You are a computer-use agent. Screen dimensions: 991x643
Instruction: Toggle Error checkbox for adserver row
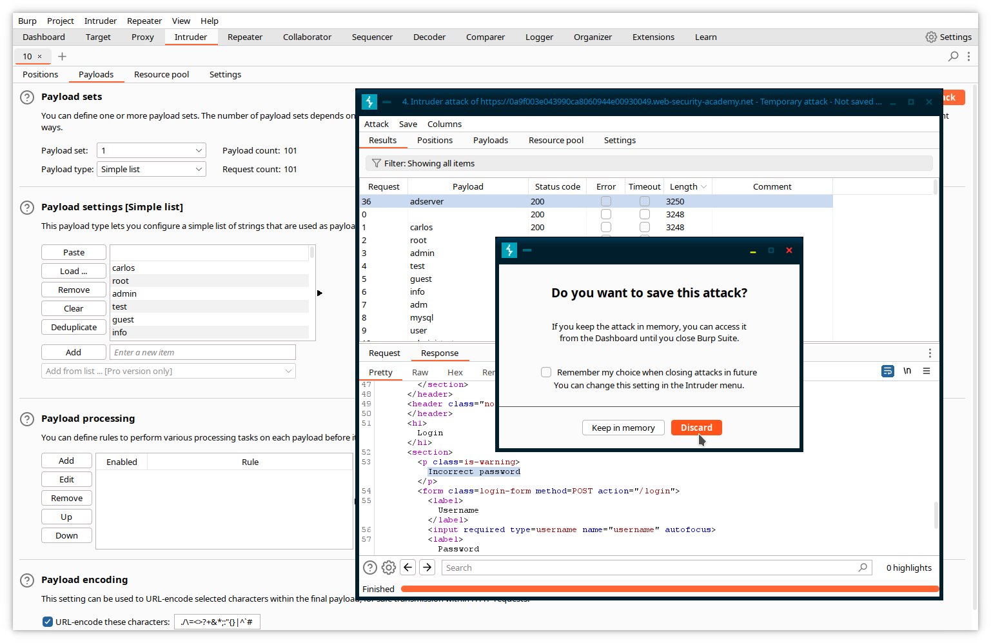(x=606, y=202)
